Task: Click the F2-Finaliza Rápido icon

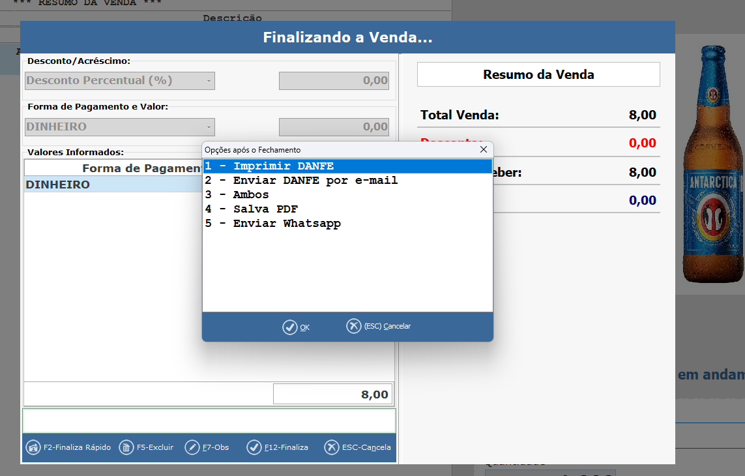Action: (x=33, y=447)
